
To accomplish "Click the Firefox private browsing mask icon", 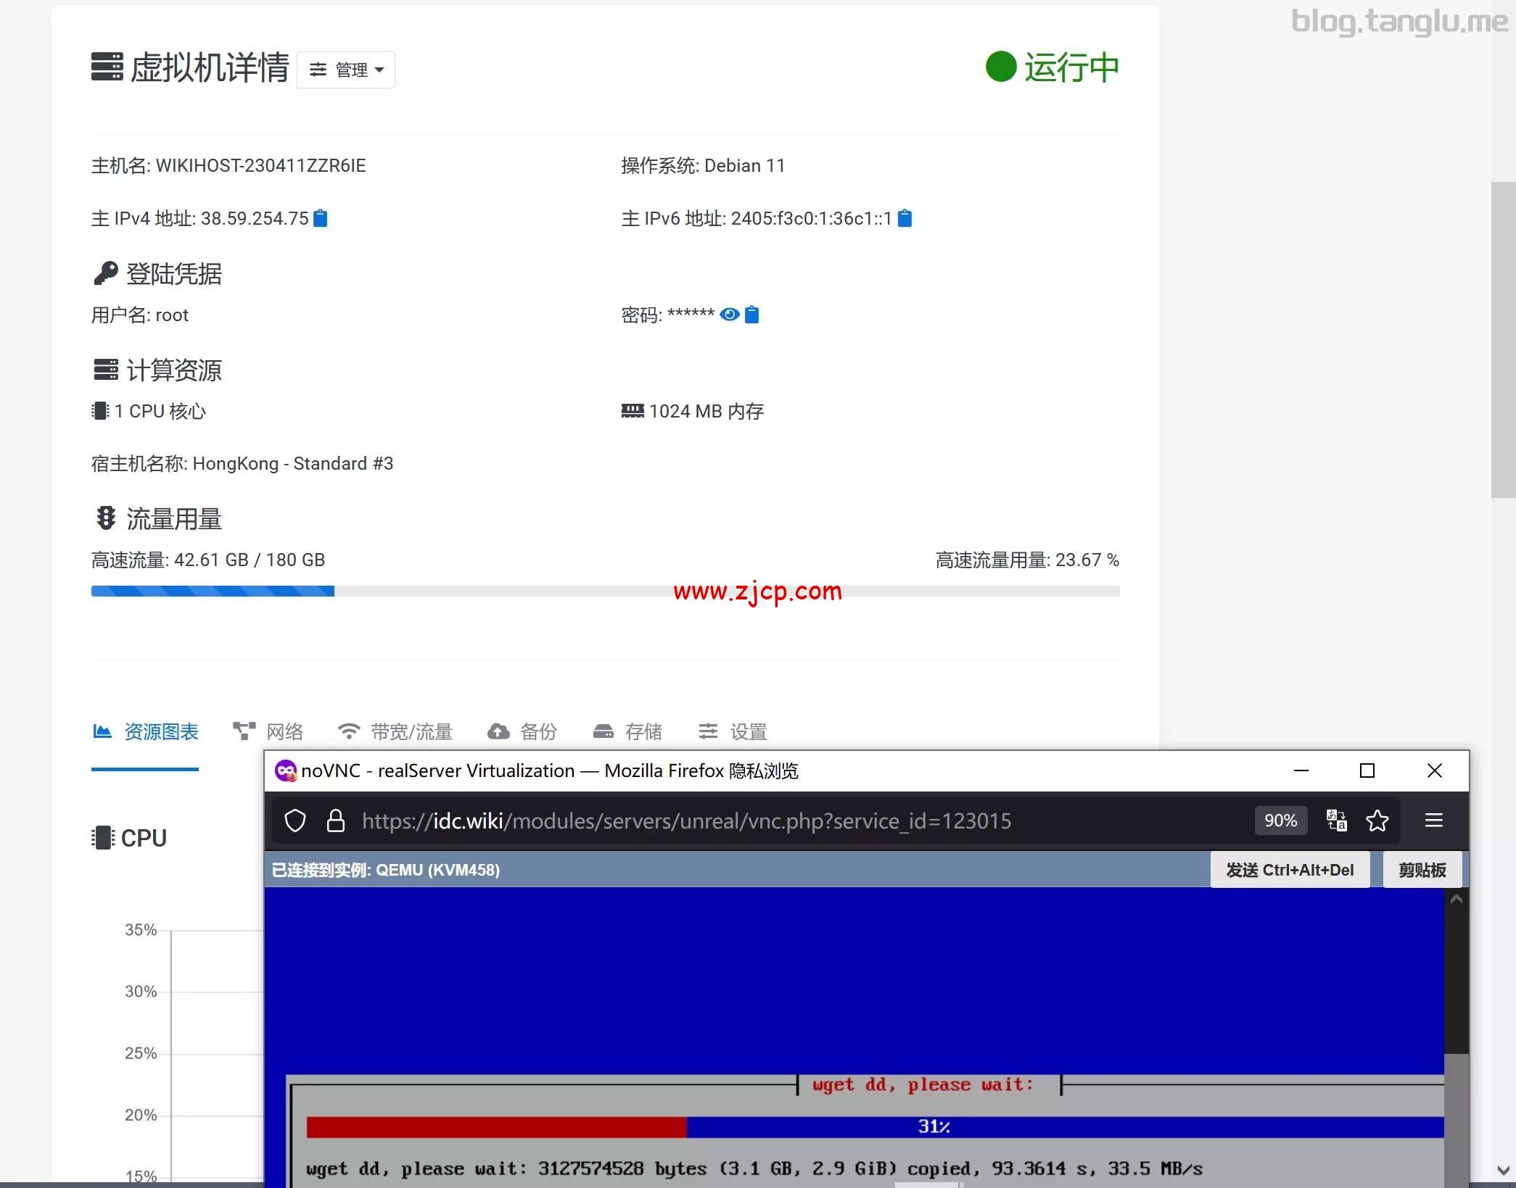I will (286, 770).
